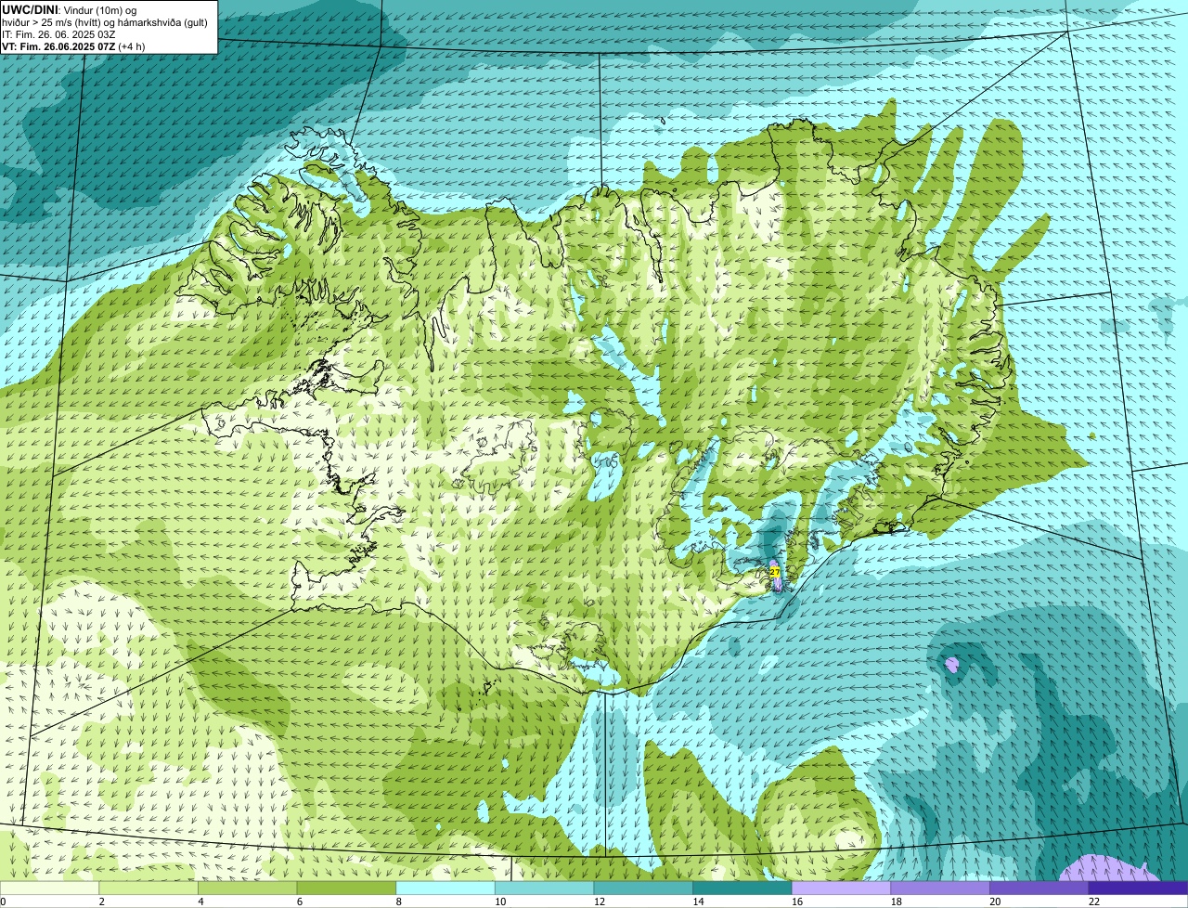Click the legend scale label '22'
Image resolution: width=1188 pixels, height=908 pixels.
[1094, 902]
